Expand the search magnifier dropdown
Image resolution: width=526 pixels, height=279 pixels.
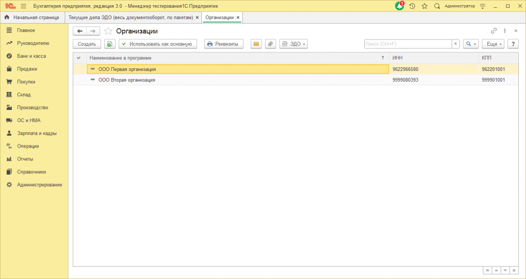point(471,44)
